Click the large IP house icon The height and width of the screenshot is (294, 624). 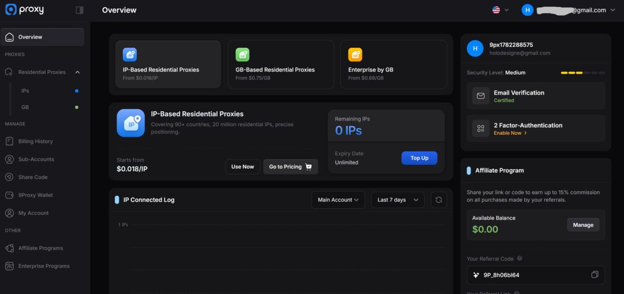[131, 123]
